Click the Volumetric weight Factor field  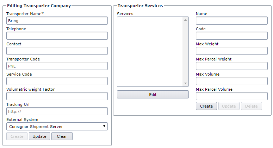tap(57, 96)
